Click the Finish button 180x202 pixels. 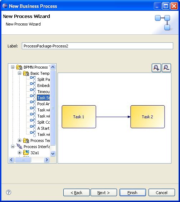(133, 193)
